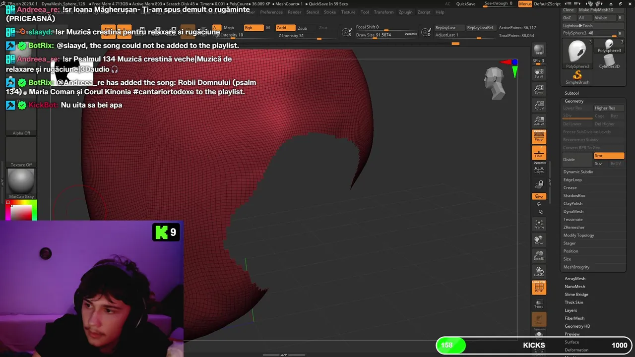Screen dimensions: 635x357
Task: Toggle PolyF polyframe display
Action: (x=539, y=288)
